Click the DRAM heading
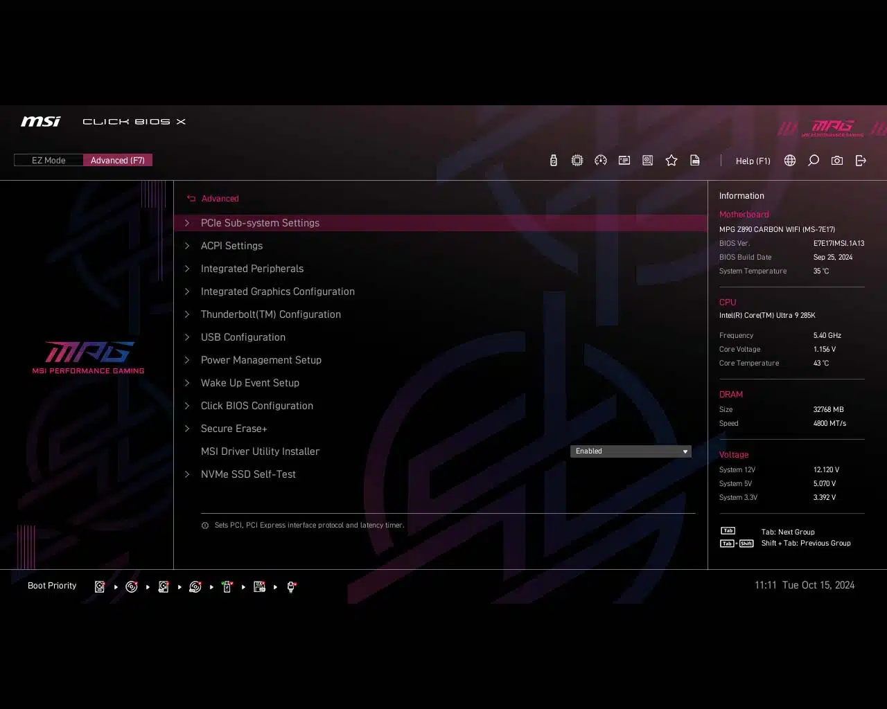887x709 pixels. click(731, 395)
